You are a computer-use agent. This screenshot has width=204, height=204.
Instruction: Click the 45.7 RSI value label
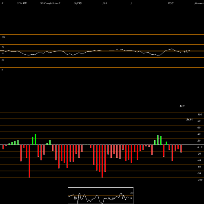[x=187, y=51]
